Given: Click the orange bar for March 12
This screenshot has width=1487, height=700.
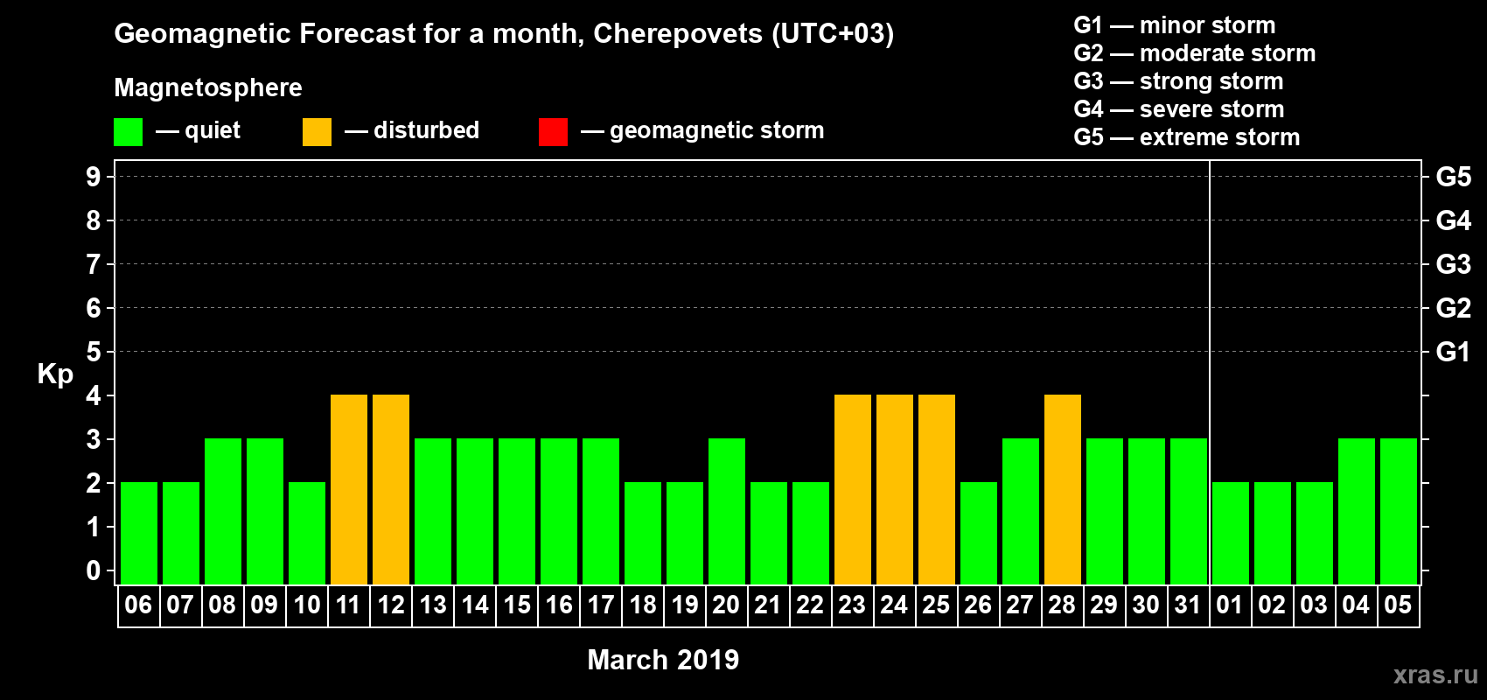Looking at the screenshot, I should 391,489.
